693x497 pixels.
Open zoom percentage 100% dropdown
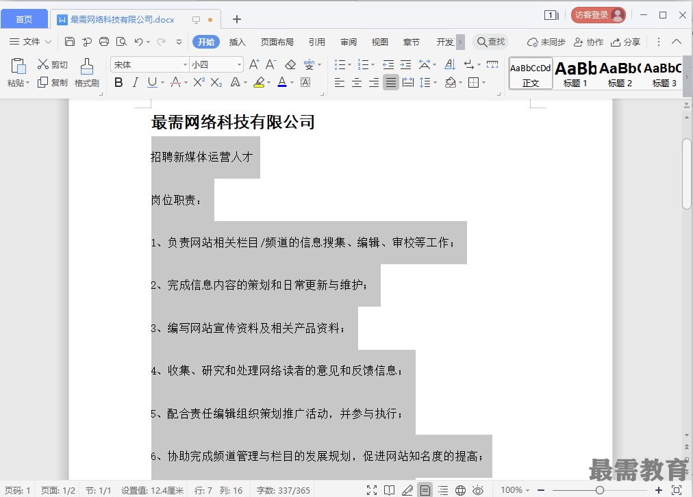(x=515, y=490)
